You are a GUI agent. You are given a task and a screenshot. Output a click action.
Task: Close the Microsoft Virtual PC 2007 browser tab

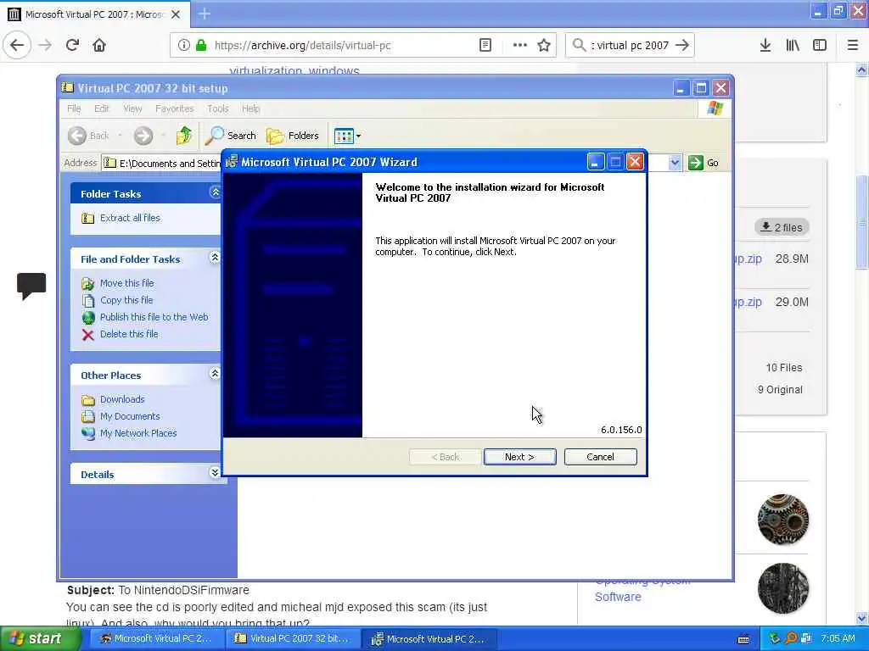(176, 14)
